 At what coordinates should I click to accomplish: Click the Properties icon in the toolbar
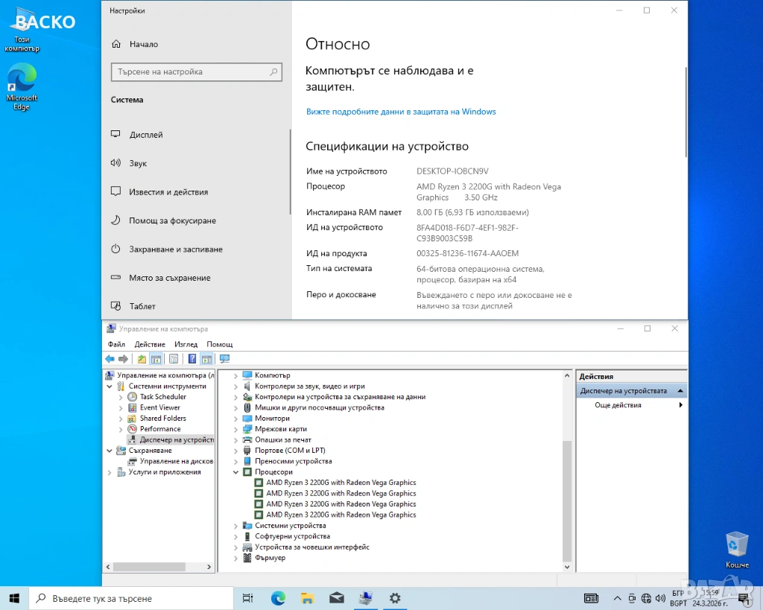tap(173, 359)
